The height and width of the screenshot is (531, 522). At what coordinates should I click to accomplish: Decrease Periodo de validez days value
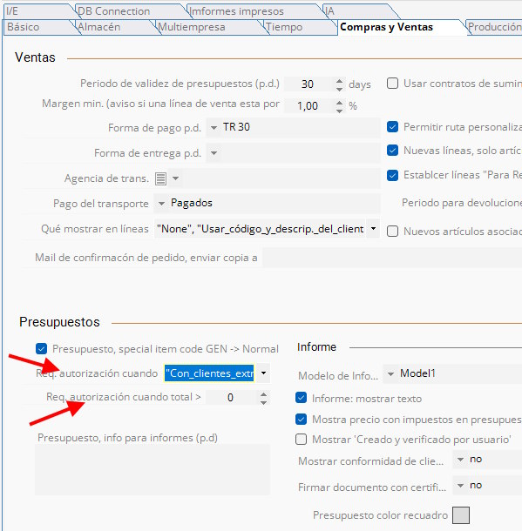[x=339, y=89]
